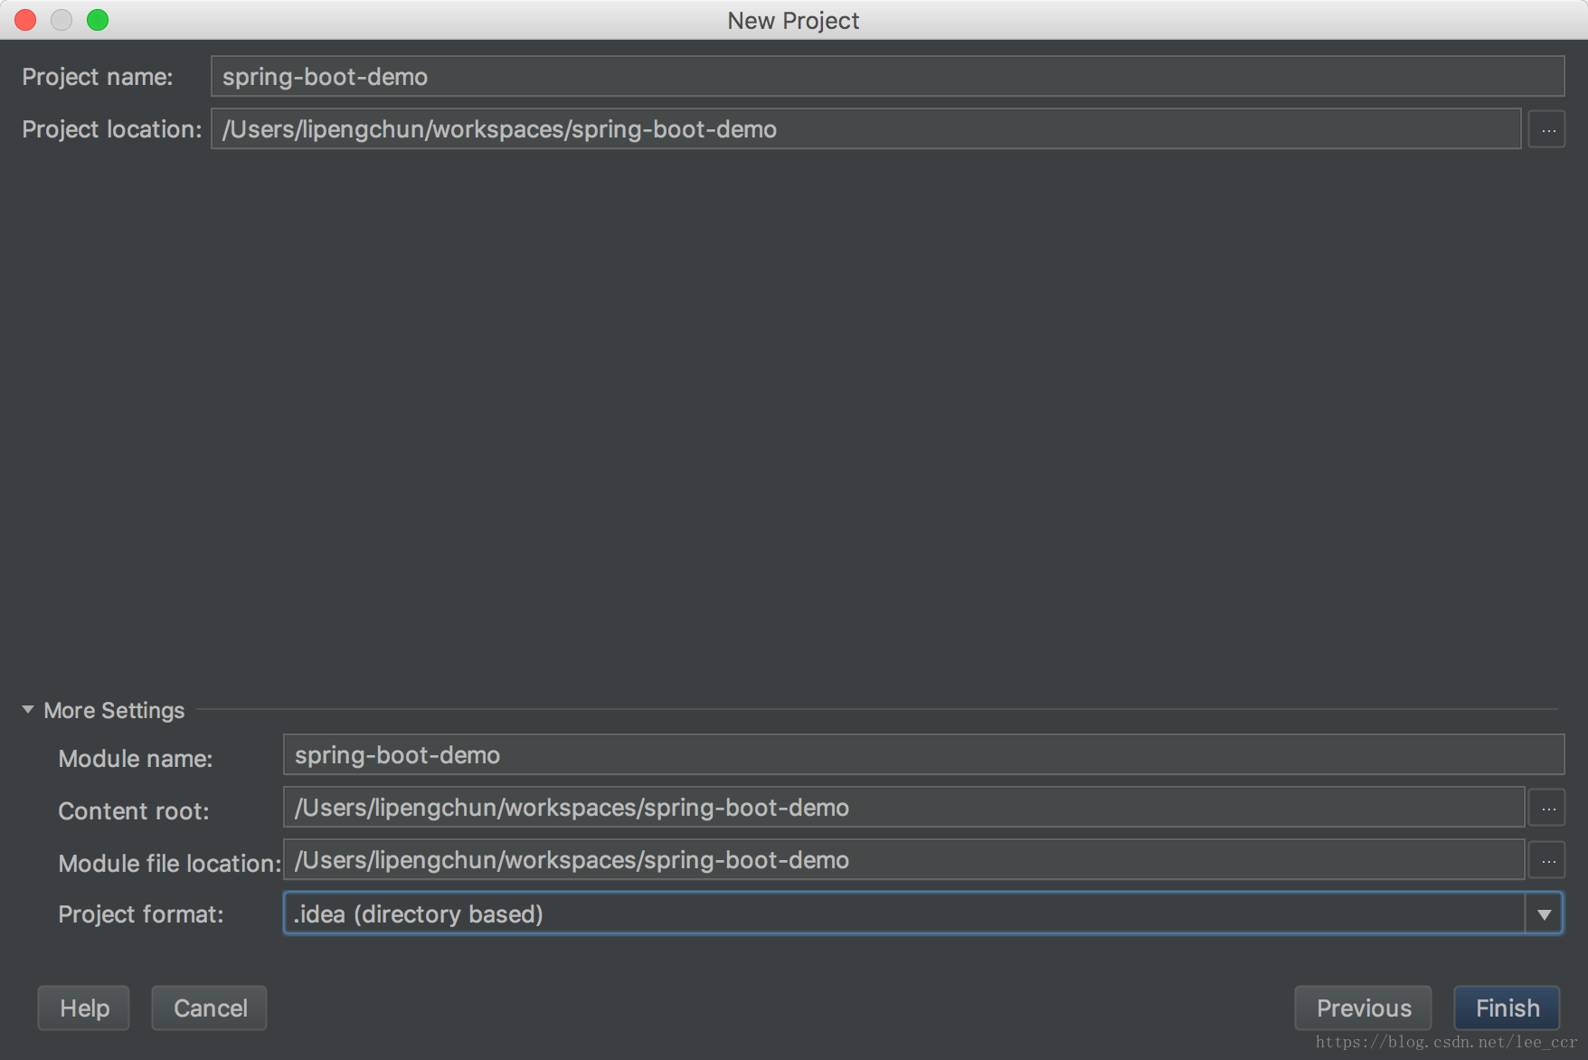Cancel the New Project dialog

tap(210, 1008)
